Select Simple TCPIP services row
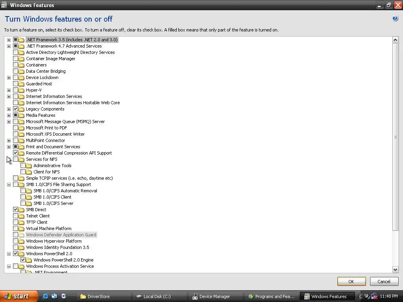The height and width of the screenshot is (302, 403). 69,178
